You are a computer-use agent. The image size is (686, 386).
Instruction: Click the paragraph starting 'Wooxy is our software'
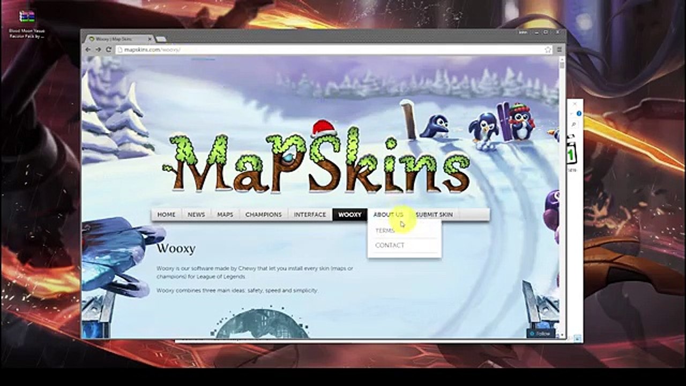tap(255, 272)
